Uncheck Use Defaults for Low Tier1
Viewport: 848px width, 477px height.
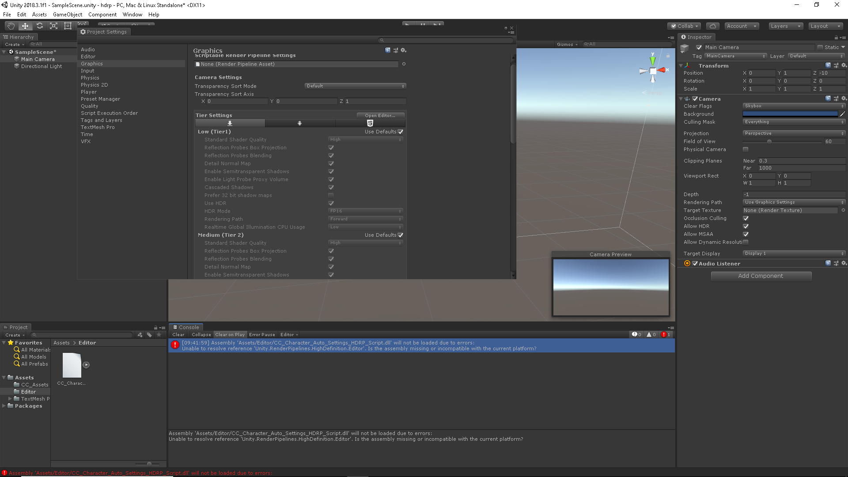coord(401,132)
